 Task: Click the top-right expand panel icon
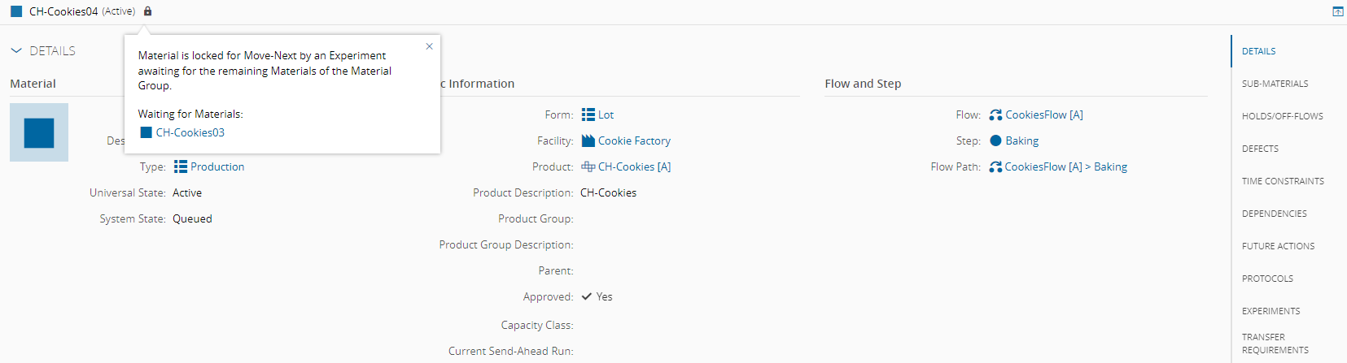[x=1338, y=11]
